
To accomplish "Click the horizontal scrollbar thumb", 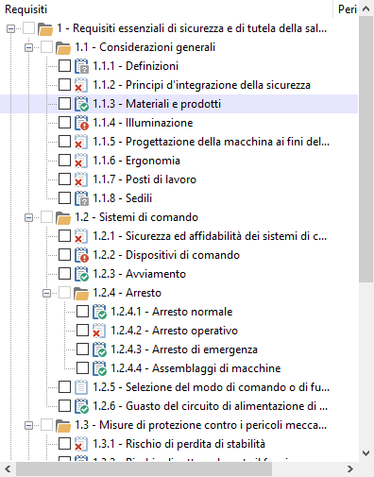I will coord(144,469).
